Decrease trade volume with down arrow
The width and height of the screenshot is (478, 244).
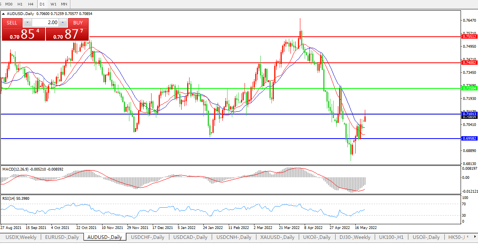(x=27, y=23)
